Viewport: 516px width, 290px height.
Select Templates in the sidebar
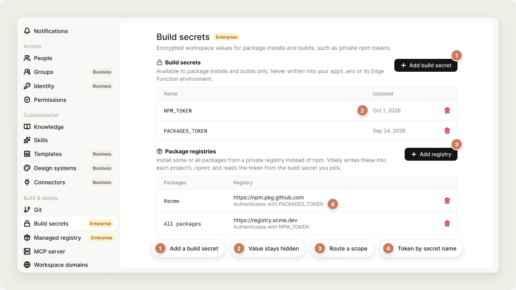(68, 154)
